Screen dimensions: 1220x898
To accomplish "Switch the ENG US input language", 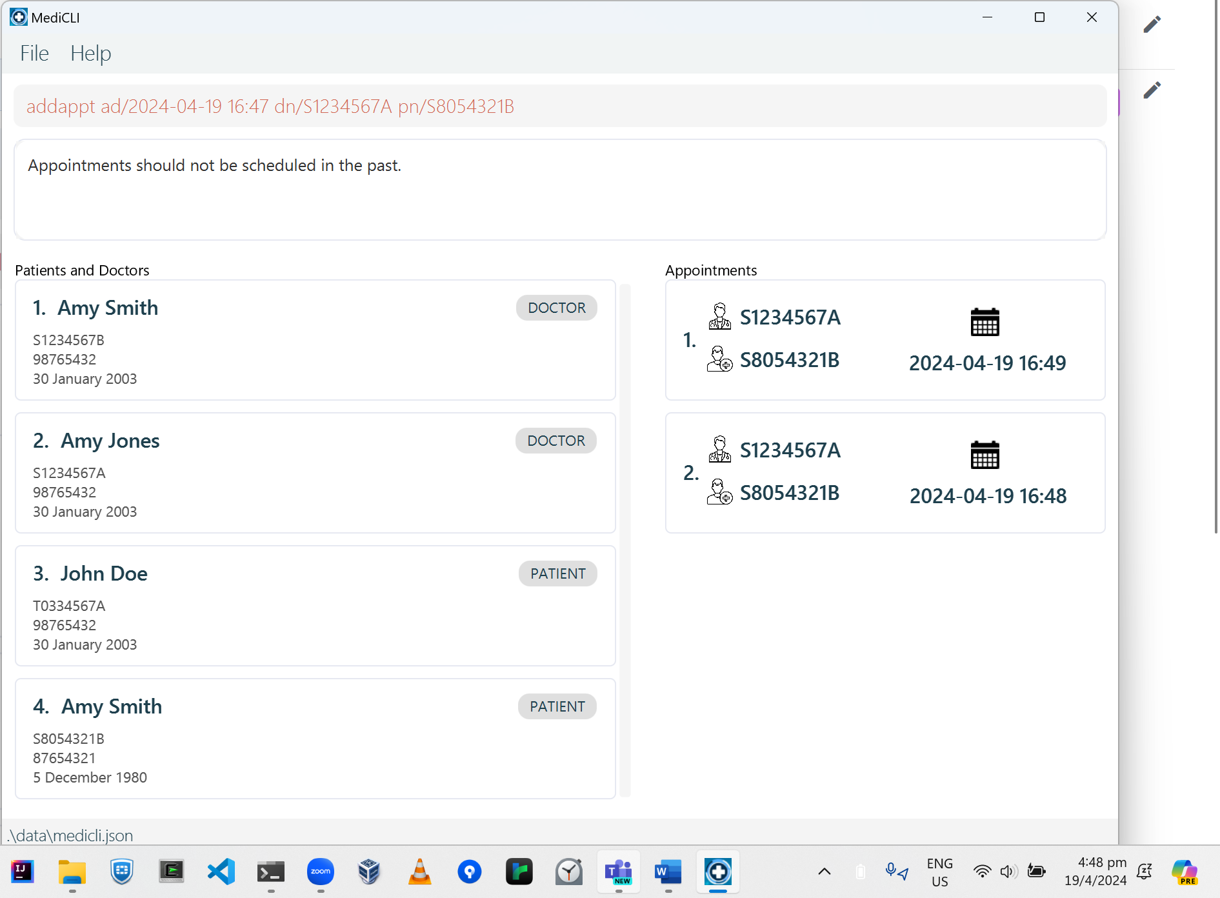I will pos(940,872).
